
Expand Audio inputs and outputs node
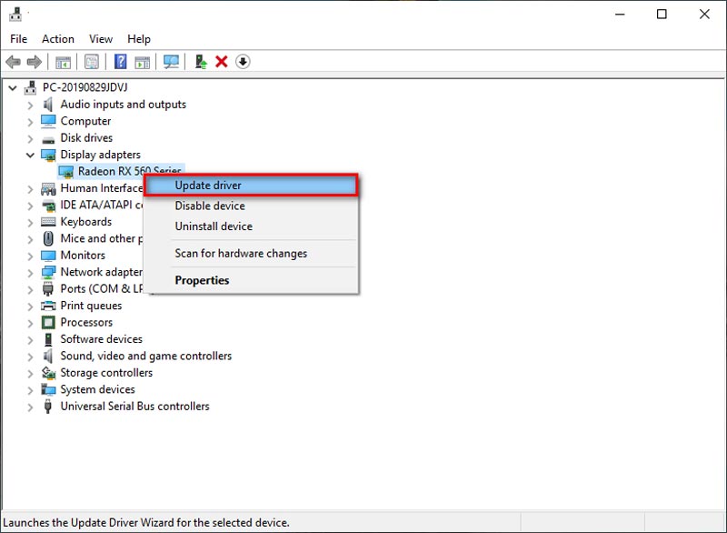click(30, 106)
